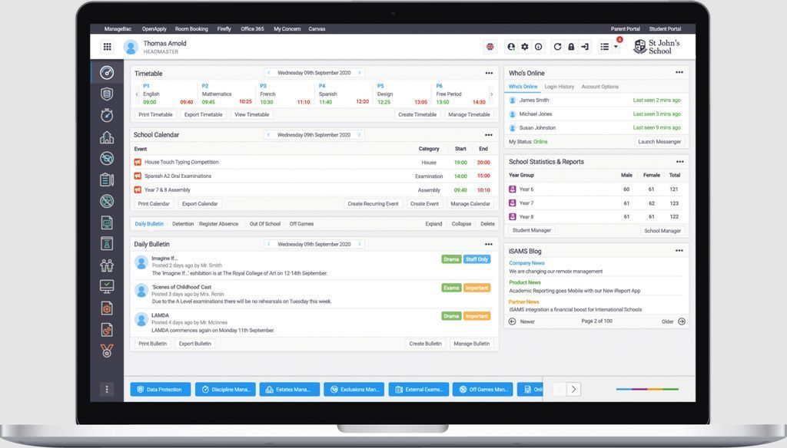Screen dimensions: 787x448
Task: Open the School Calendar three-dot menu
Action: (488, 135)
